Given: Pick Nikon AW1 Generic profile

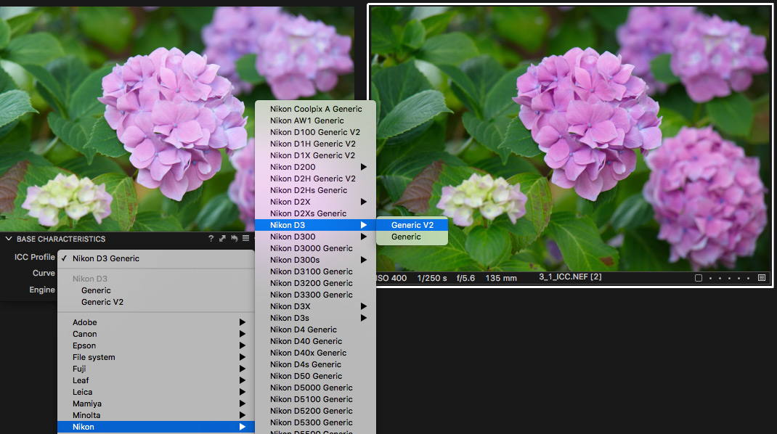Looking at the screenshot, I should [x=315, y=120].
